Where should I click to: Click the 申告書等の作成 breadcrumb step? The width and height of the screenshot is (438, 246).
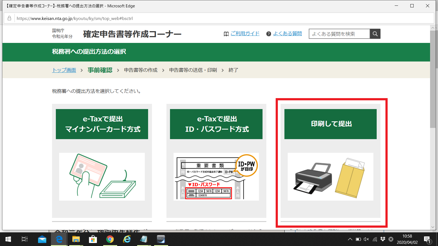(x=141, y=70)
